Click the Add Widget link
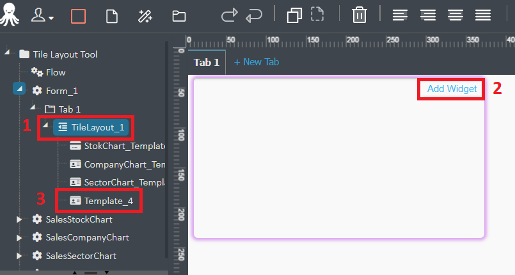This screenshot has height=275, width=515. tap(452, 89)
